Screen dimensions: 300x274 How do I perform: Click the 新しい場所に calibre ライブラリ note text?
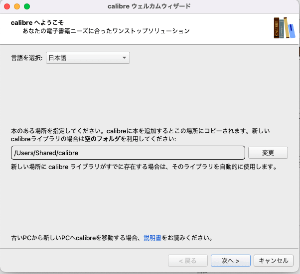coord(144,167)
